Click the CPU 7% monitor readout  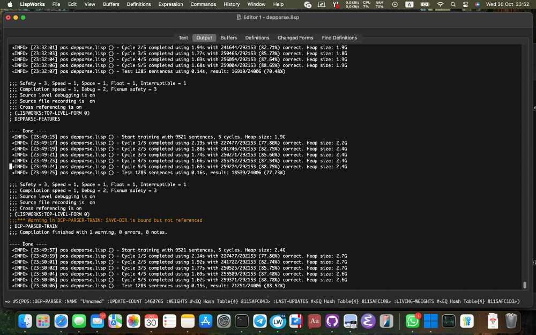coord(367,4)
